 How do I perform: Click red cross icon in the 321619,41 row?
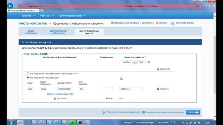(x=158, y=89)
